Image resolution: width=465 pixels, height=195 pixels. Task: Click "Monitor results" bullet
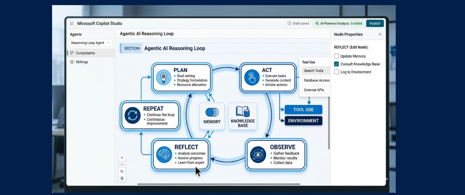coord(286,158)
